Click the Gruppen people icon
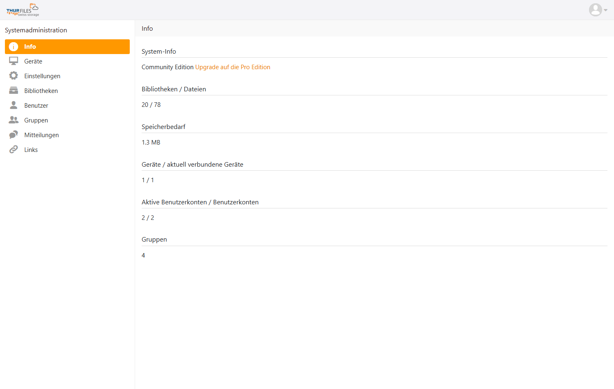Image resolution: width=614 pixels, height=389 pixels. (14, 120)
